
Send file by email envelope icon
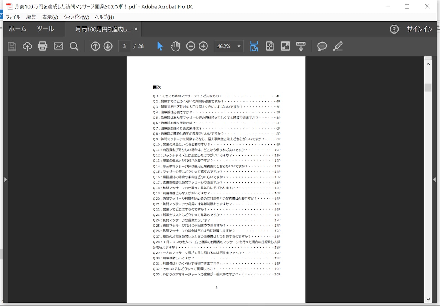point(58,46)
